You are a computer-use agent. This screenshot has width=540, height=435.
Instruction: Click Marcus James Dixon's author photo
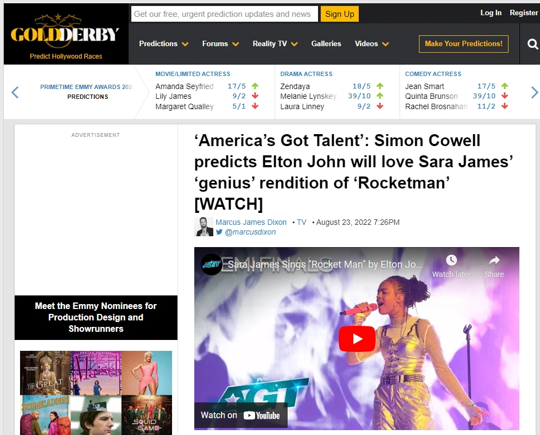coord(204,226)
